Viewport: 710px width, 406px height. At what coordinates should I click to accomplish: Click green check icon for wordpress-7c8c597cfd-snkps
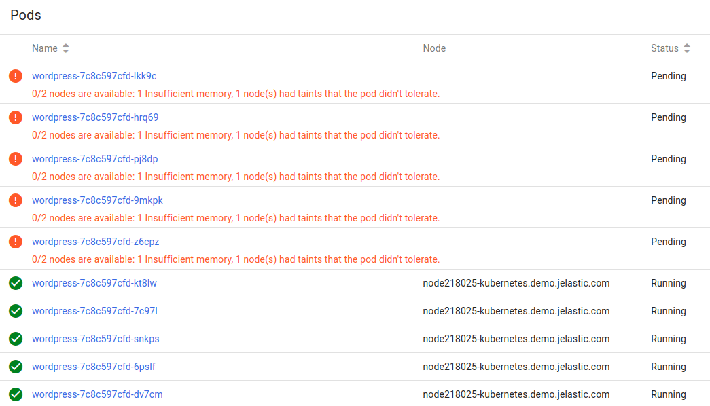click(16, 339)
